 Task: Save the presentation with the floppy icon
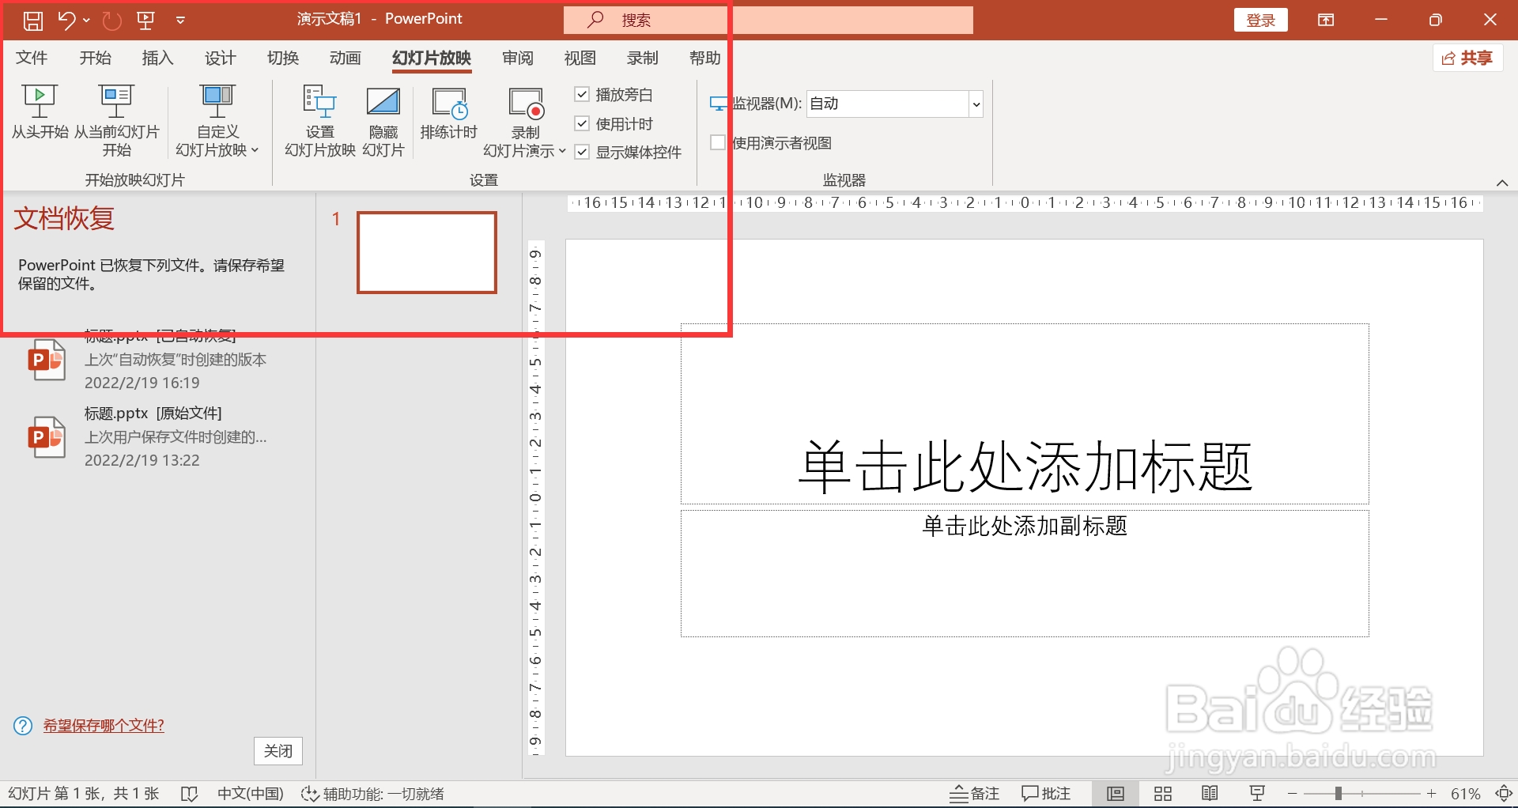(32, 20)
